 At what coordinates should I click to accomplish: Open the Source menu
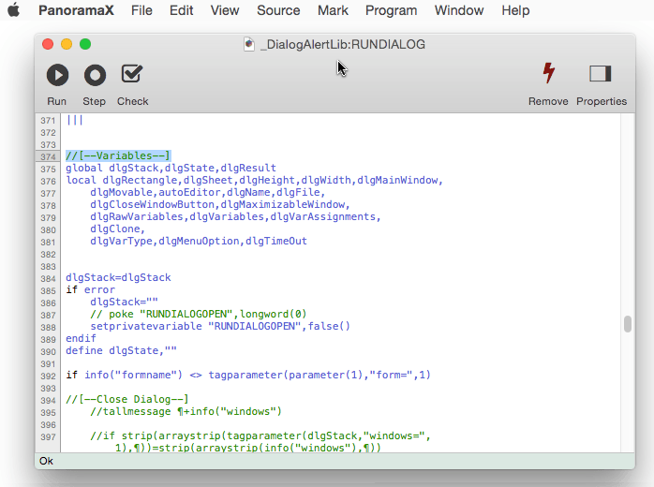[278, 11]
